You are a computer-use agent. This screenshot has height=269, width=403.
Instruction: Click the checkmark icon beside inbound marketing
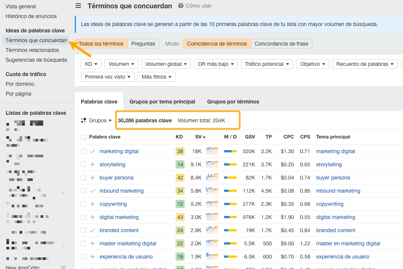point(92,190)
